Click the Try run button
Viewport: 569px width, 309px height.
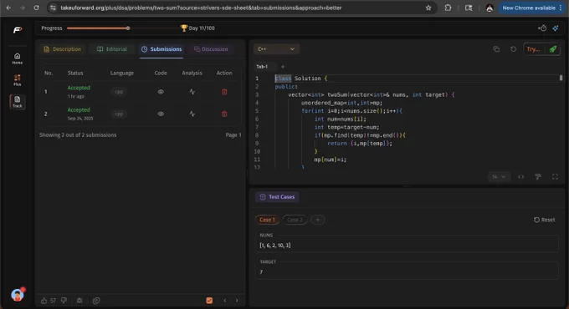click(534, 49)
